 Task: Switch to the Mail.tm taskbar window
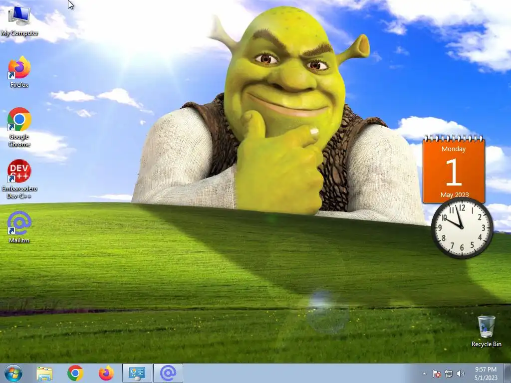coord(168,373)
